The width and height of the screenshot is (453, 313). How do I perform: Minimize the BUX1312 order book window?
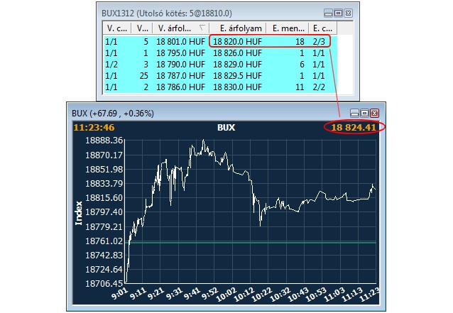[x=328, y=13]
